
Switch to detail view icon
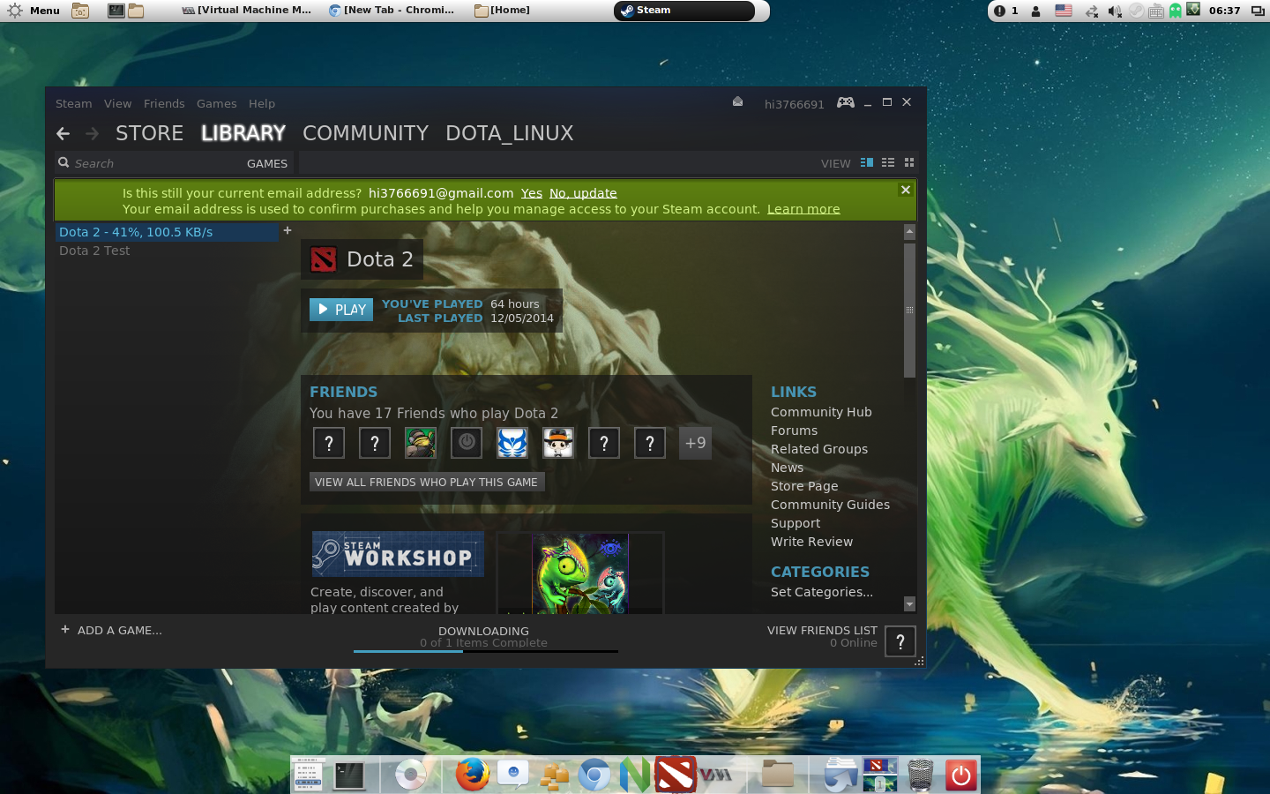867,162
